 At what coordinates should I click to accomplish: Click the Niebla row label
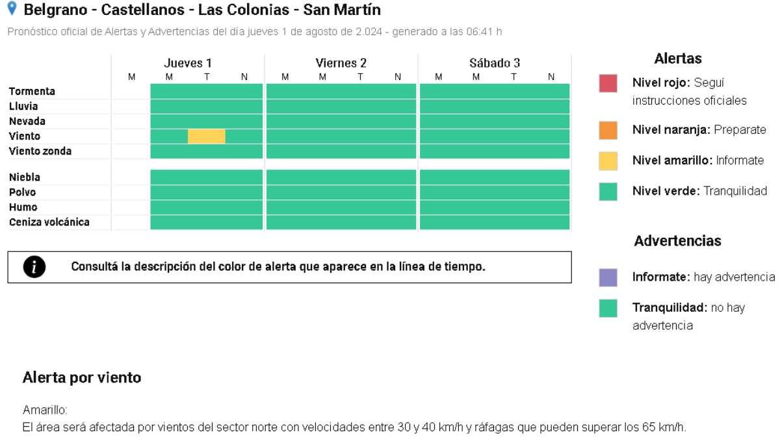point(25,177)
